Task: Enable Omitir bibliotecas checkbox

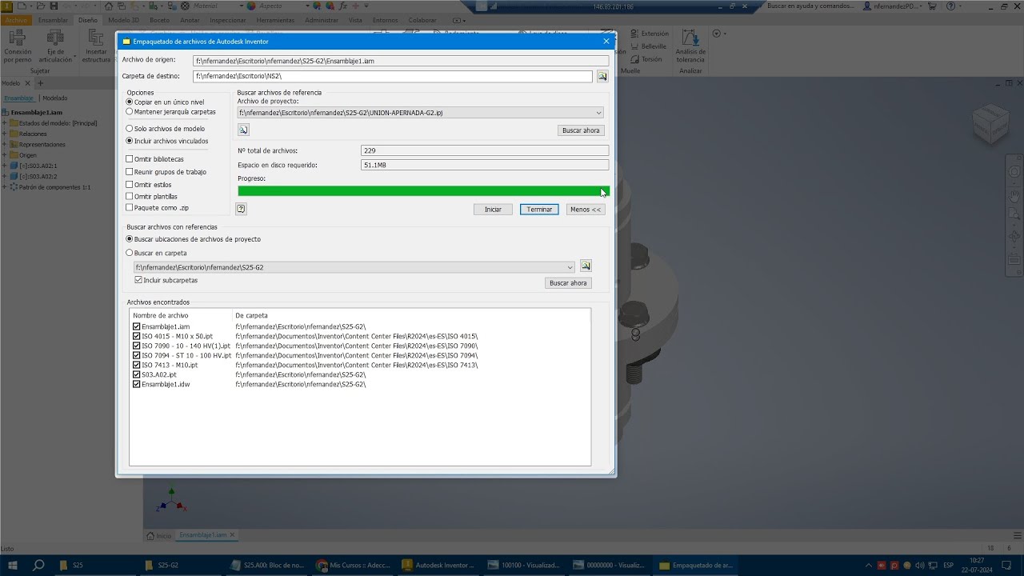Action: 130,159
